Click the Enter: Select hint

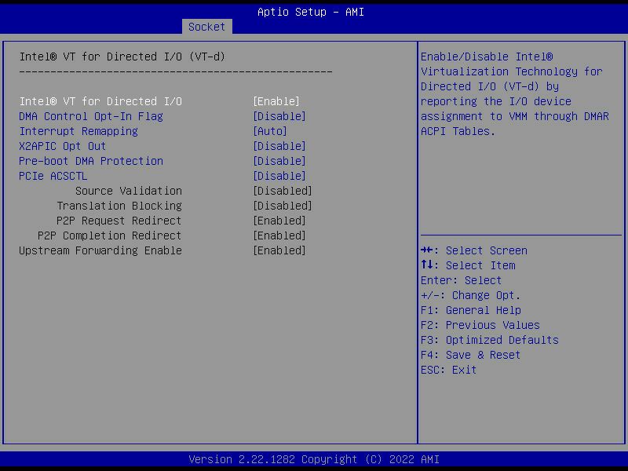pos(461,280)
